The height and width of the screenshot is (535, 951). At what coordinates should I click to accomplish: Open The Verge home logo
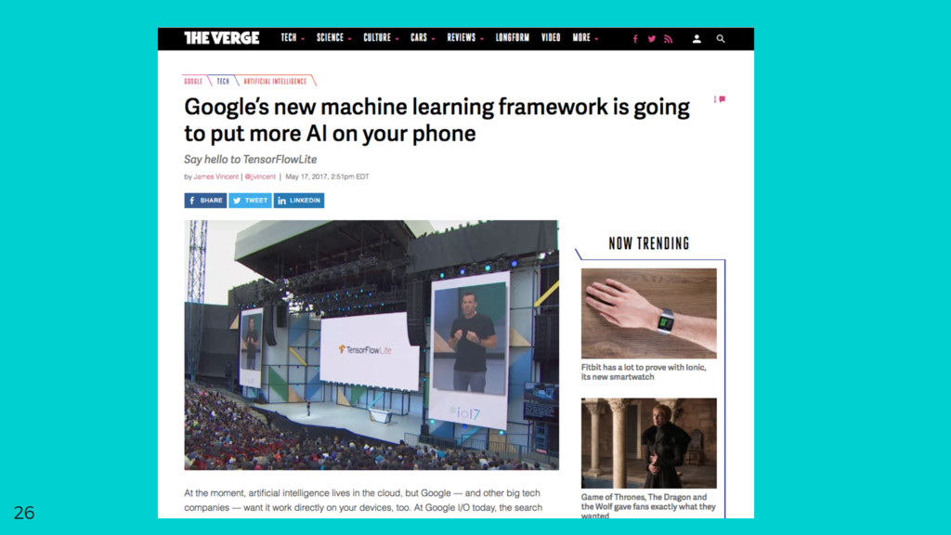(x=221, y=37)
